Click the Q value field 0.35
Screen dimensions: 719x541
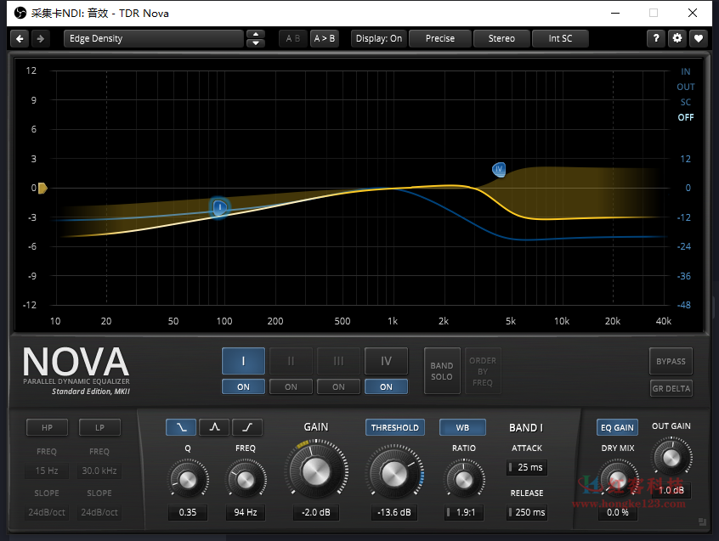coord(188,512)
